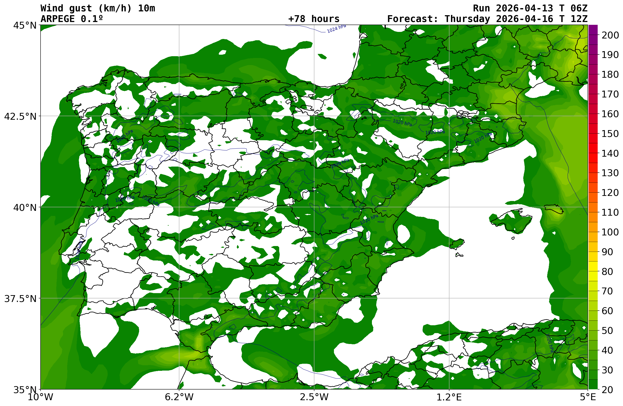Click the purple top of the colorbar

click(x=593, y=30)
